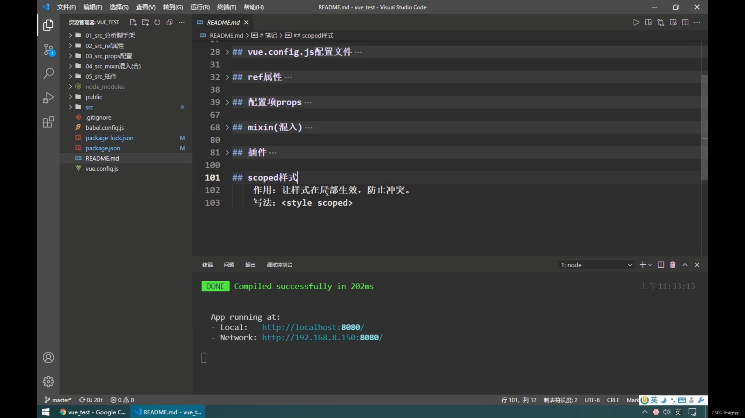Unfold the 插件 section on line 81
Viewport: 745px width, 418px height.
[227, 152]
